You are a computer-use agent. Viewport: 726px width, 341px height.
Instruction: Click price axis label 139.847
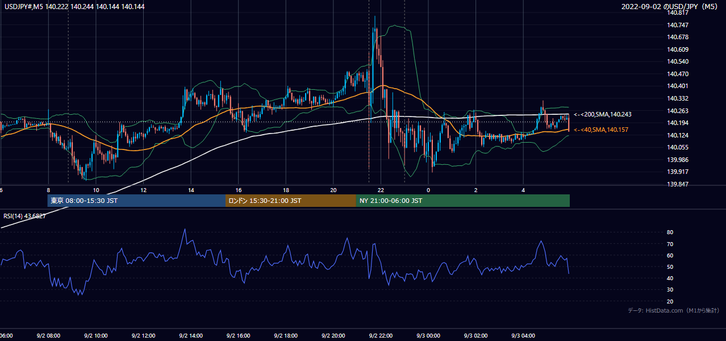[678, 184]
